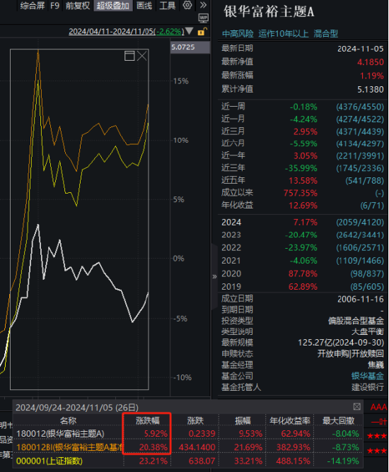Click the AAA rating label
Screen dimensions: 389x472
(x=378, y=407)
